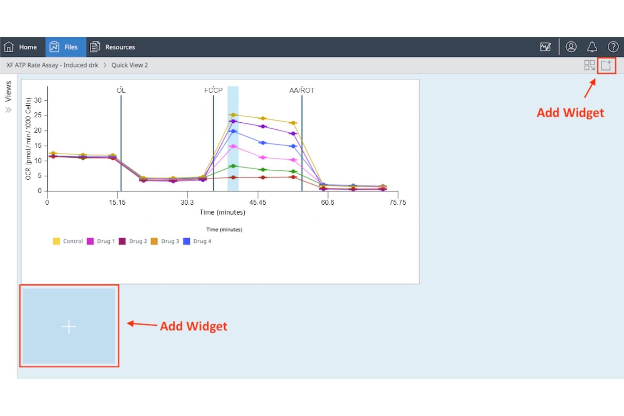Select Quick View 2 breadcrumb
This screenshot has height=416, width=624.
(129, 65)
